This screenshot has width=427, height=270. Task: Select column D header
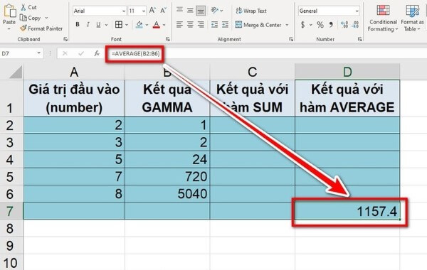tap(347, 72)
